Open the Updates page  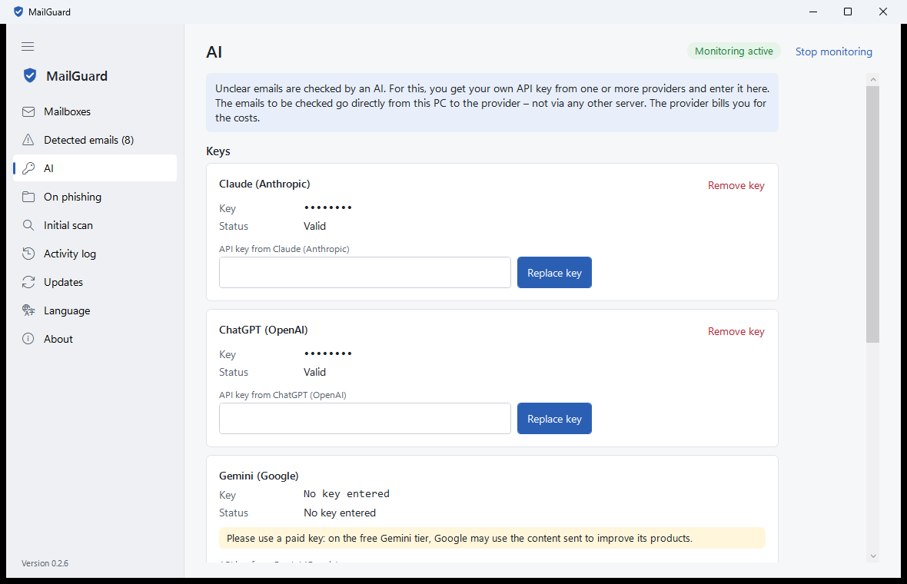[95, 281]
